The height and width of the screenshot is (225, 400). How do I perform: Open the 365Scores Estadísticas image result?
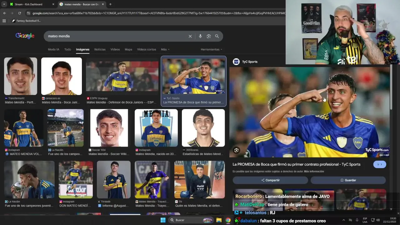click(x=203, y=128)
